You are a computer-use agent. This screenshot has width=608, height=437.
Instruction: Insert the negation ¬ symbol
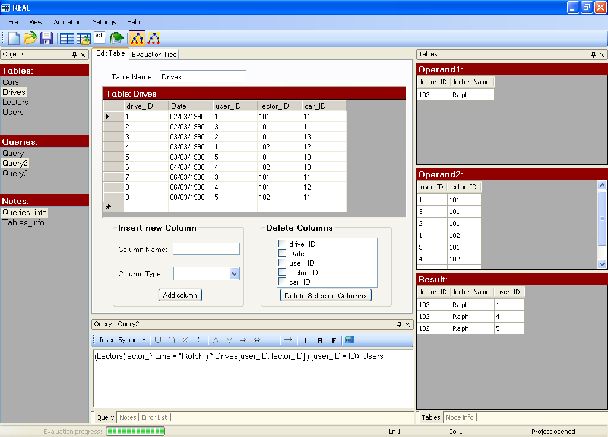(x=271, y=340)
